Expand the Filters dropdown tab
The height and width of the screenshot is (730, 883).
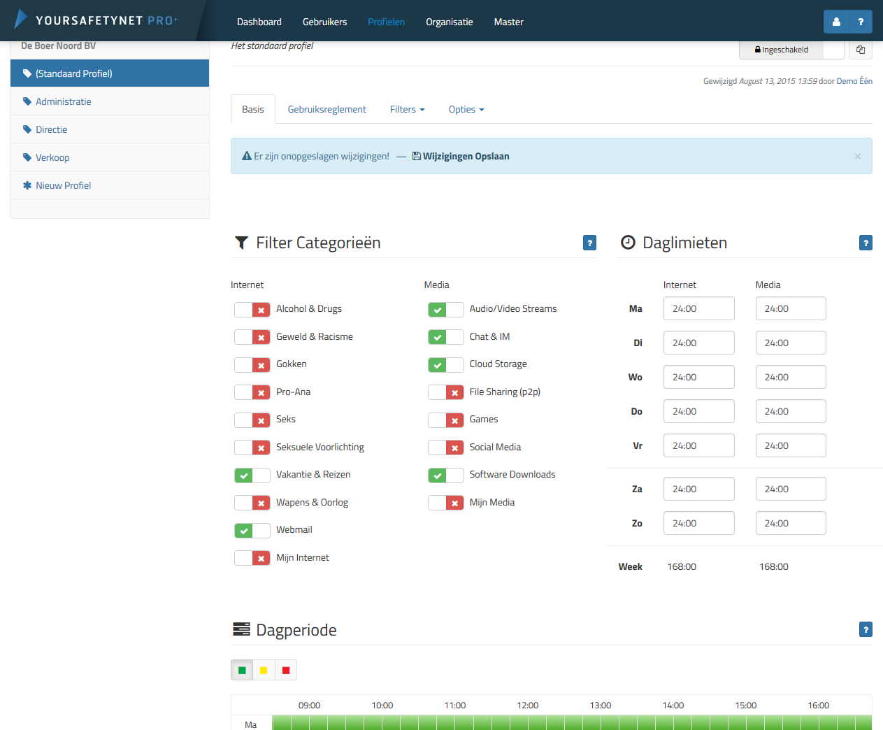coord(408,109)
